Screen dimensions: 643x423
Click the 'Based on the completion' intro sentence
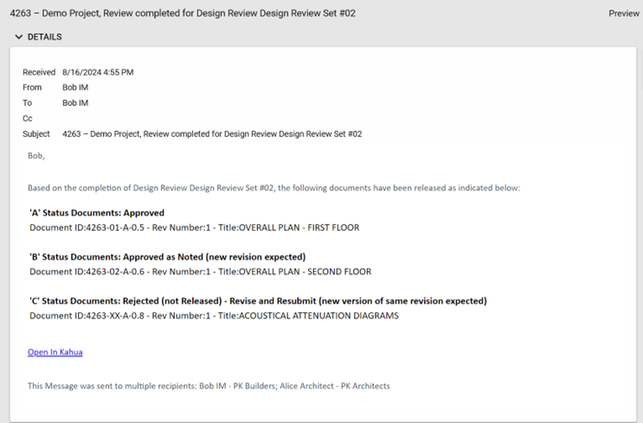pyautogui.click(x=273, y=187)
